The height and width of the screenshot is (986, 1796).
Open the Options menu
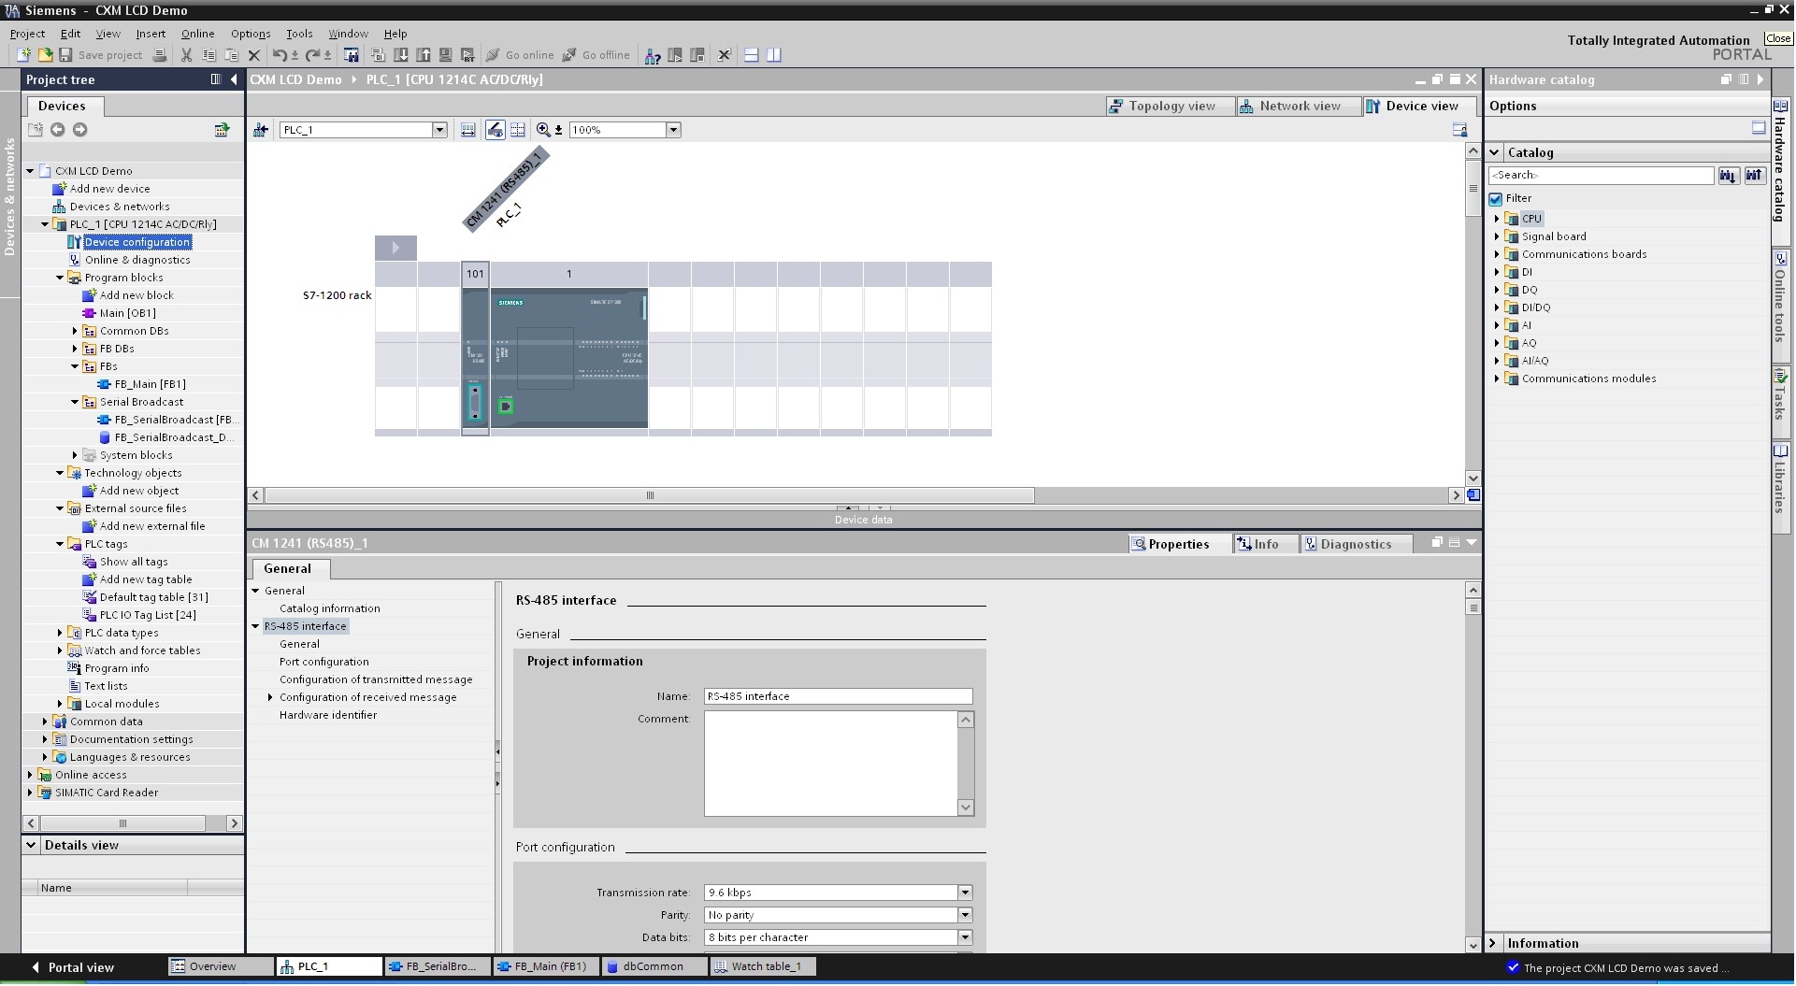point(251,34)
